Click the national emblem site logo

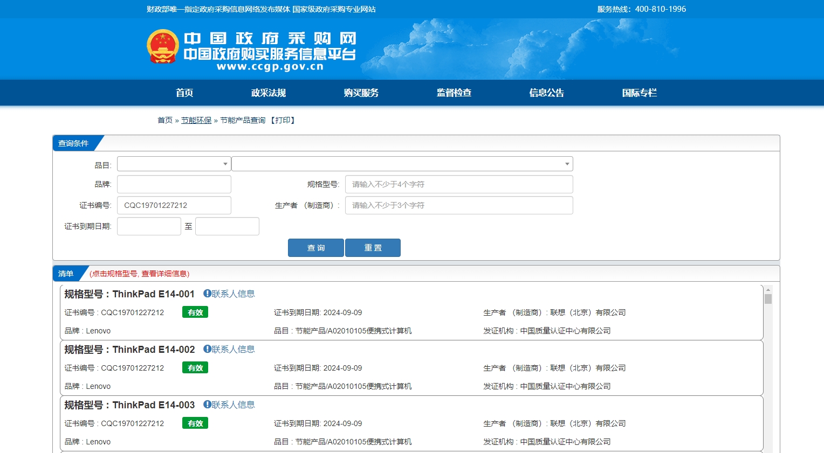[x=163, y=46]
